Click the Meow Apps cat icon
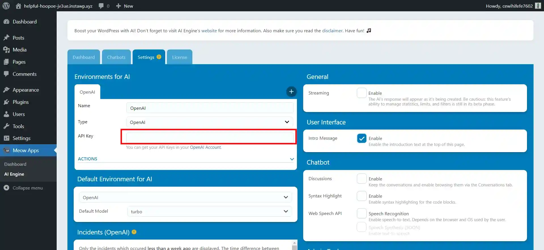The image size is (544, 250). pos(6,150)
